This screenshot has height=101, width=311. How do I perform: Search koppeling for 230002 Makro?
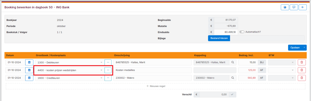233,78
